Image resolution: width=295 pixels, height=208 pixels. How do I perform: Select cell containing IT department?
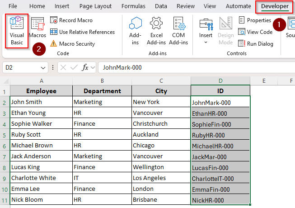[102, 178]
